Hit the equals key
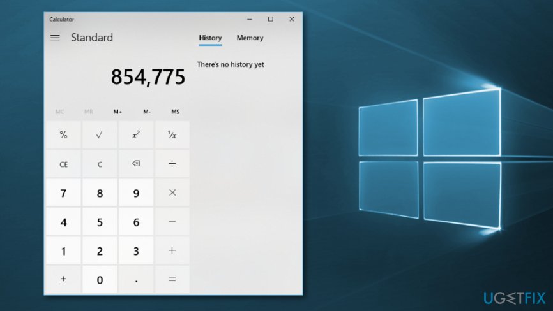 172,279
